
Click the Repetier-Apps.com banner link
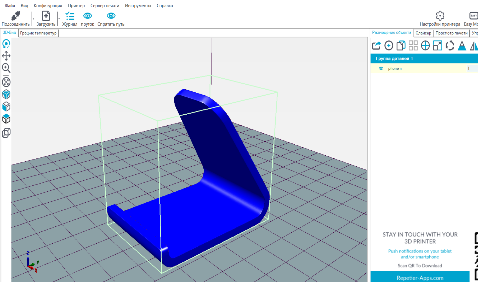420,278
